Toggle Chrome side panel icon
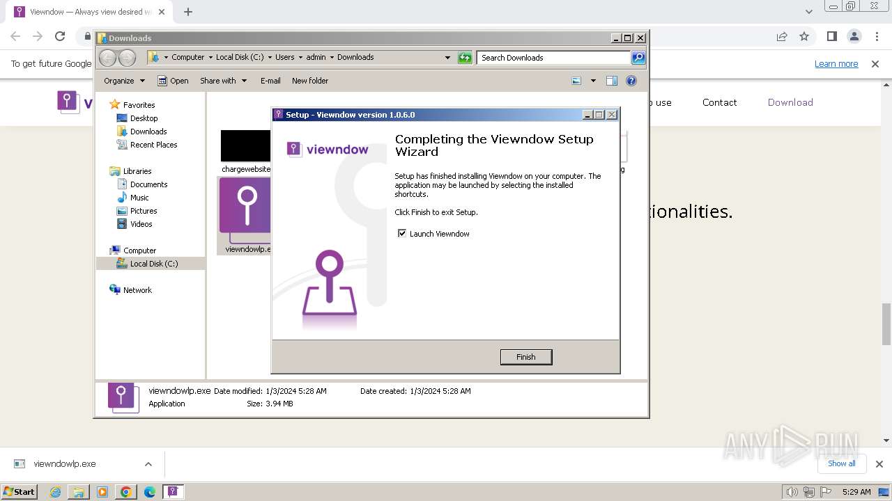This screenshot has width=892, height=501. pos(831,36)
